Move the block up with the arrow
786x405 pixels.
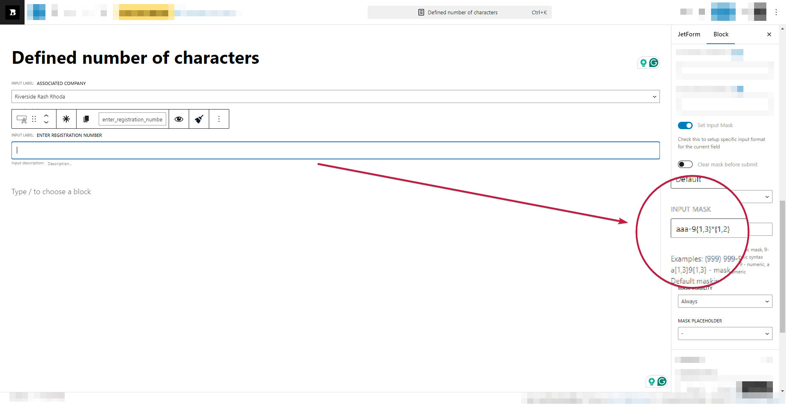tap(46, 116)
